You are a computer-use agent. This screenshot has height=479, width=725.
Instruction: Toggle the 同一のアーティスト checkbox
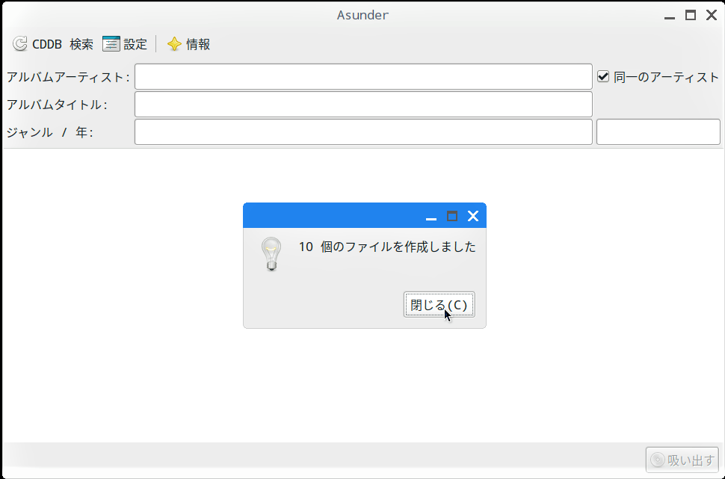point(603,76)
